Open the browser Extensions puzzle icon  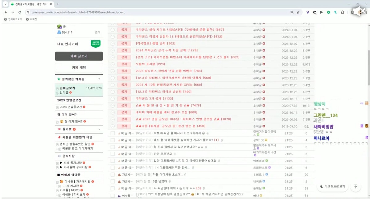click(342, 13)
